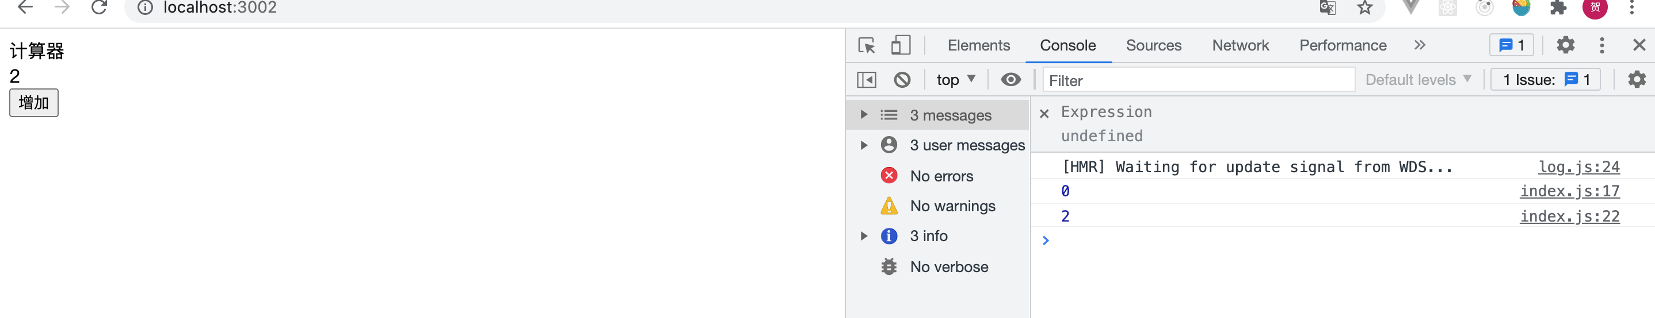
Task: Select the inspect element picker icon
Action: click(x=867, y=45)
